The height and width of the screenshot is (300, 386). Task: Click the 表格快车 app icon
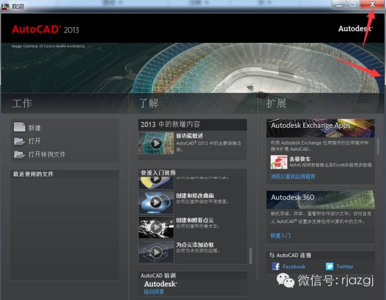pyautogui.click(x=279, y=162)
